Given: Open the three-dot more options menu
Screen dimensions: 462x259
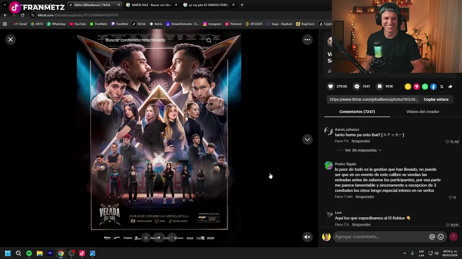Looking at the screenshot, I should 307,40.
